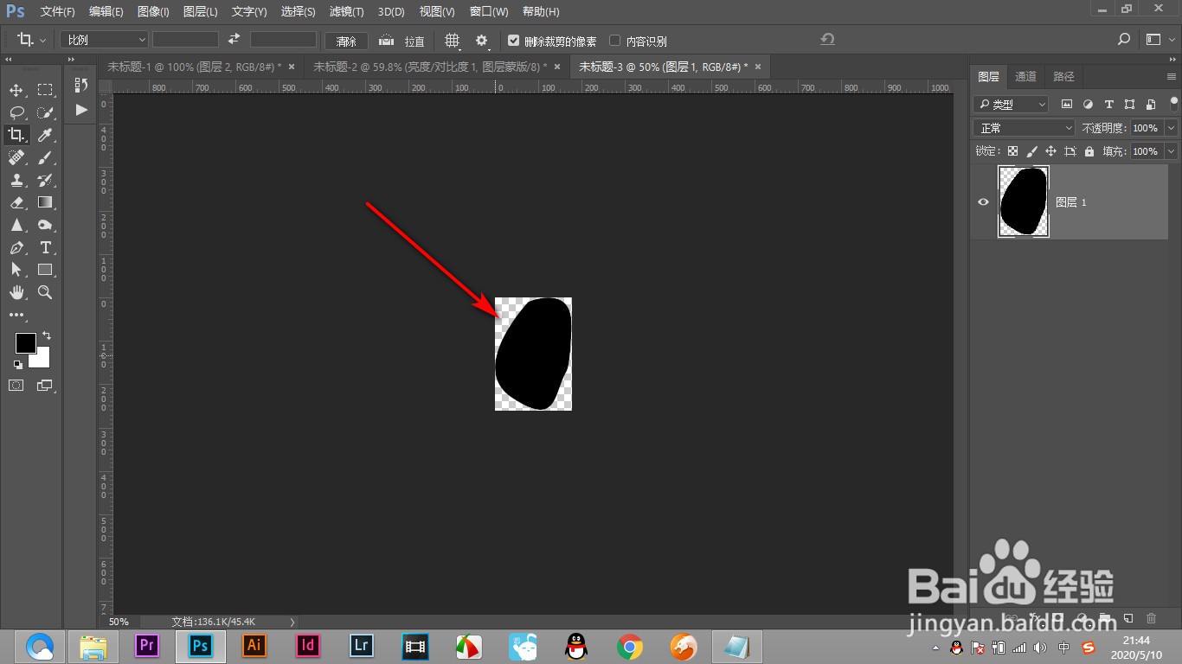The height and width of the screenshot is (664, 1182).
Task: Filter layers by pixel layer icon
Action: pos(1067,104)
